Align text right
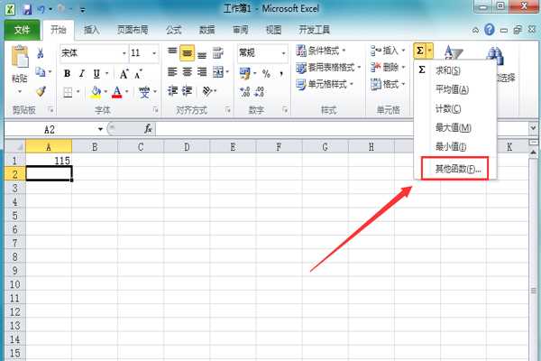The height and width of the screenshot is (361, 541). point(202,72)
